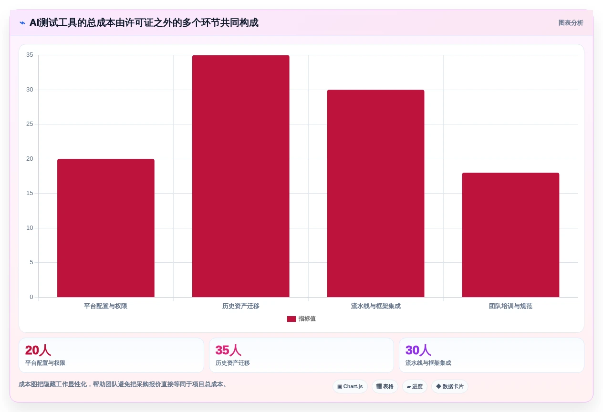Select the 进度 tag chip

pyautogui.click(x=415, y=387)
